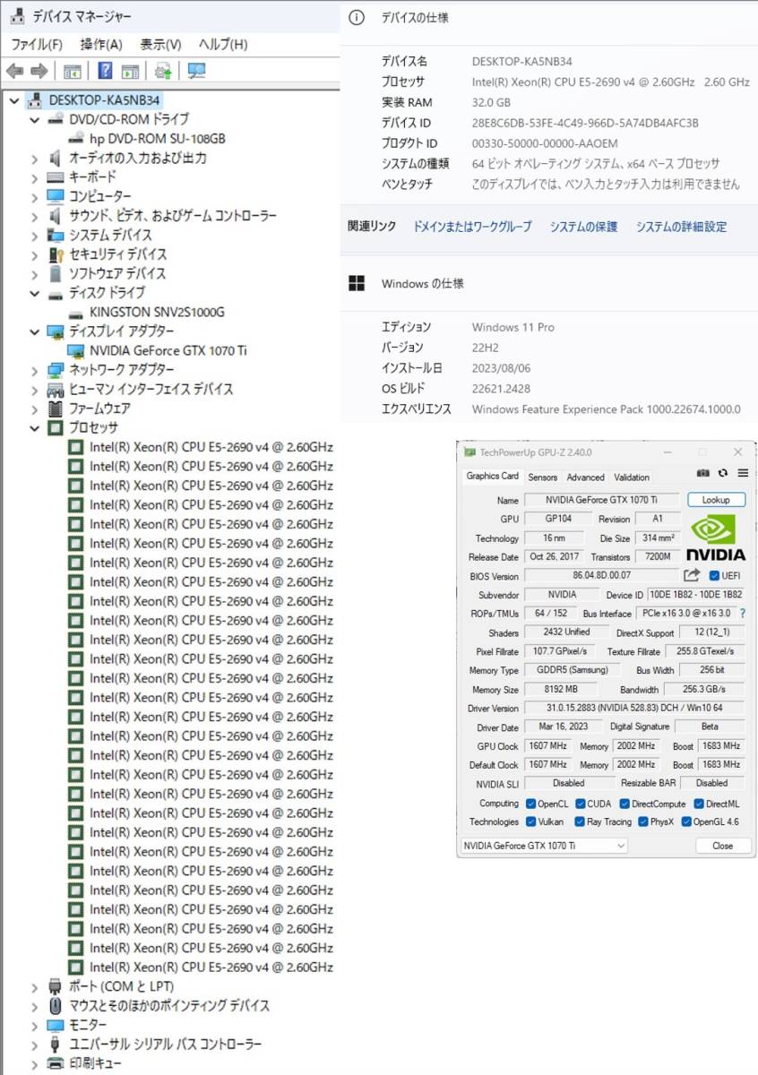Click the GPU-Z refresh icon

[721, 473]
